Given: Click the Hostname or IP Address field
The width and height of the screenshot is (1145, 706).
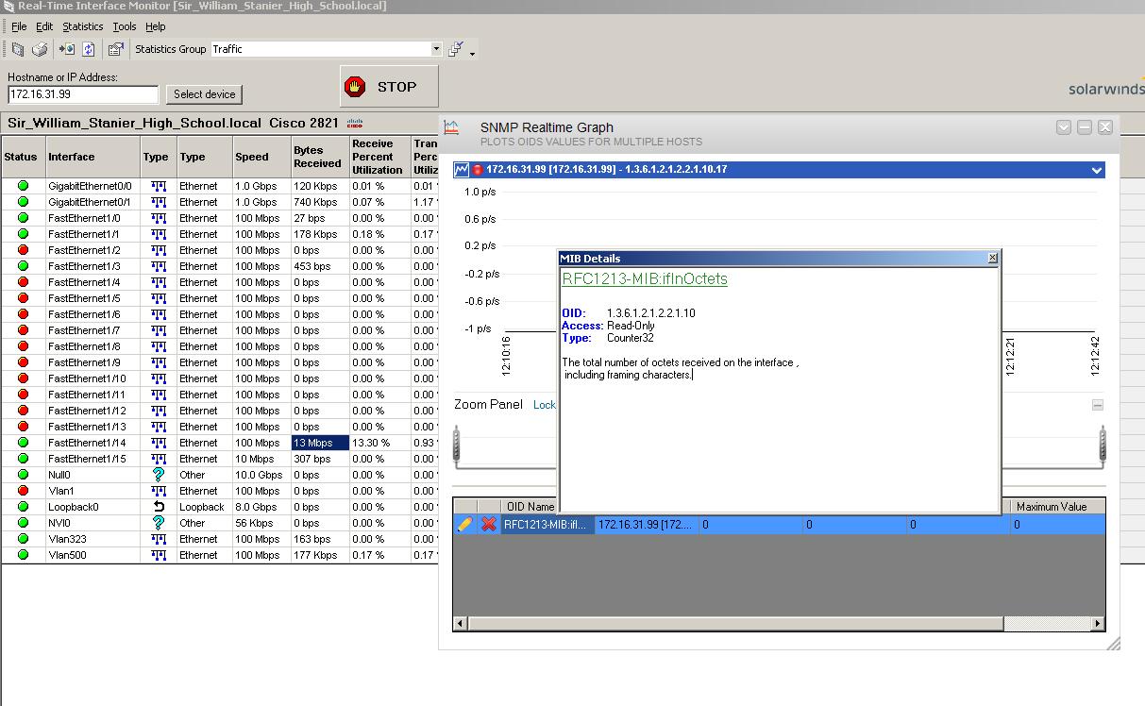Looking at the screenshot, I should tap(83, 94).
